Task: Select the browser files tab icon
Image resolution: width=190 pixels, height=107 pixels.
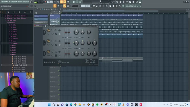Action: 8,12
